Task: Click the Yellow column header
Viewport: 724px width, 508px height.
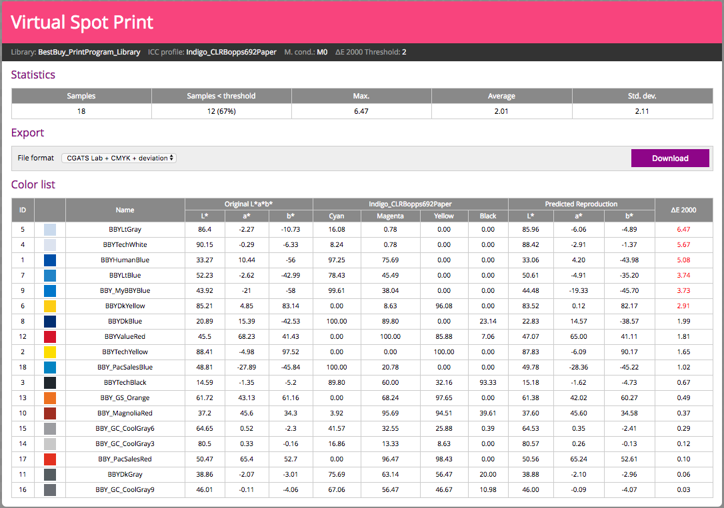Action: tap(444, 216)
